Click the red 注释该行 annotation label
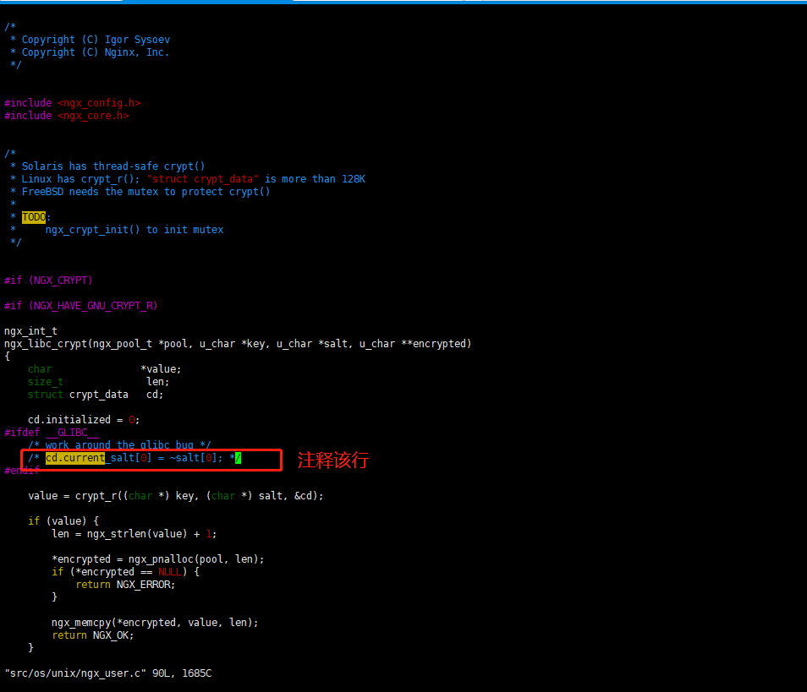The height and width of the screenshot is (692, 807). click(333, 460)
